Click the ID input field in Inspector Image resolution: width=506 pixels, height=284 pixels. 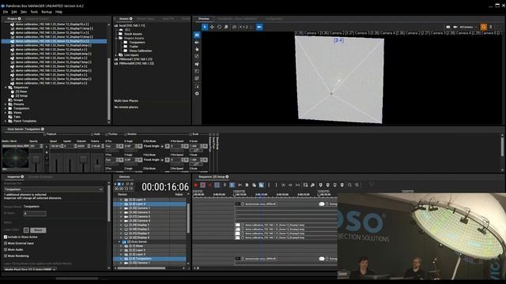35,213
